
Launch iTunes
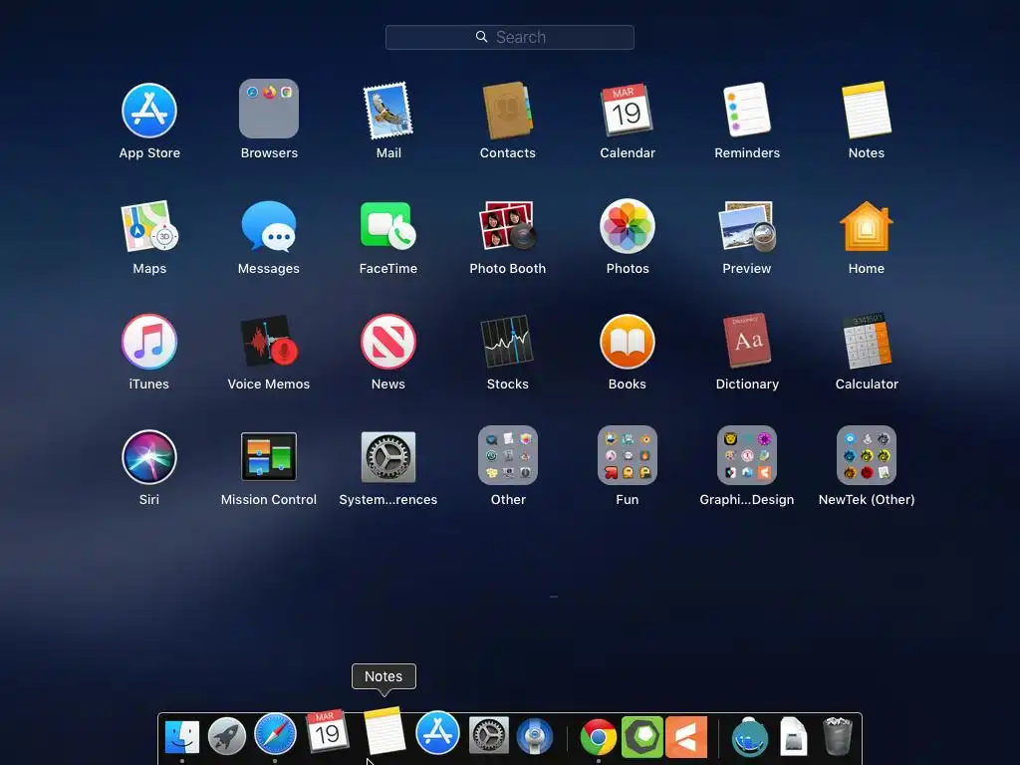149,342
